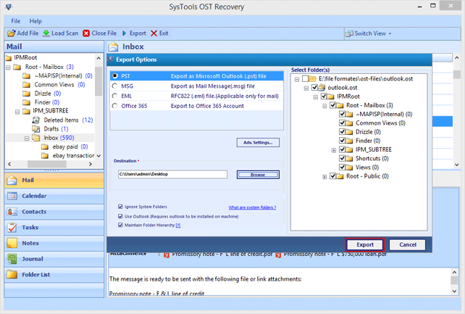Uncheck the Shortcuts (0) folder checkbox
Screen dimensions: 465x314
tap(342, 158)
